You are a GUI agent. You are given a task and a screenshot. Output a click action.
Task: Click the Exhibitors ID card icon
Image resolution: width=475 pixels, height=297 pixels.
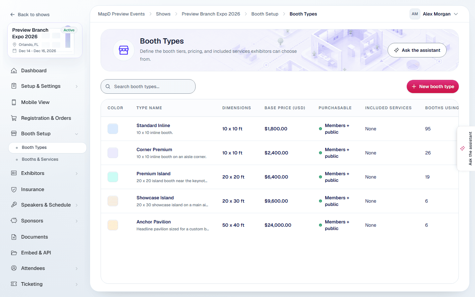coord(14,173)
